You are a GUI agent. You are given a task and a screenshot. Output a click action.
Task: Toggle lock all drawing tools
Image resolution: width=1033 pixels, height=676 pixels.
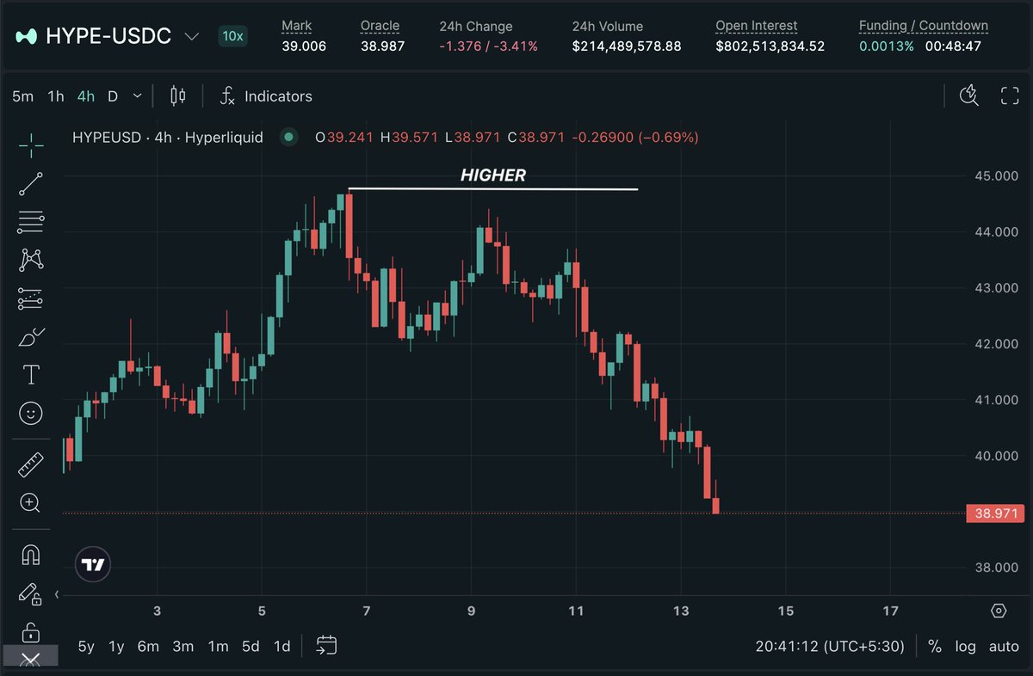tap(31, 632)
